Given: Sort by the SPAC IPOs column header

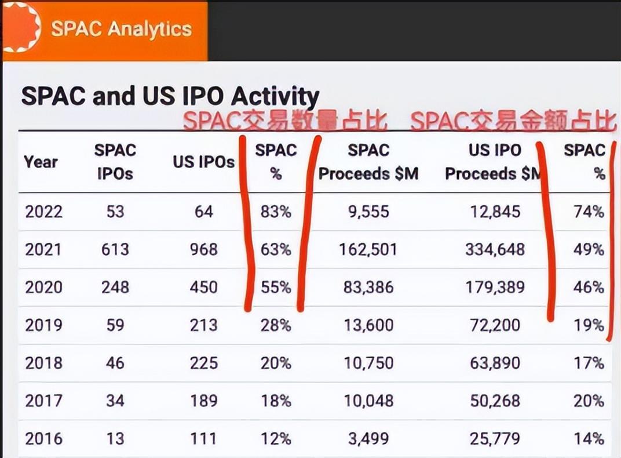Looking at the screenshot, I should (115, 162).
